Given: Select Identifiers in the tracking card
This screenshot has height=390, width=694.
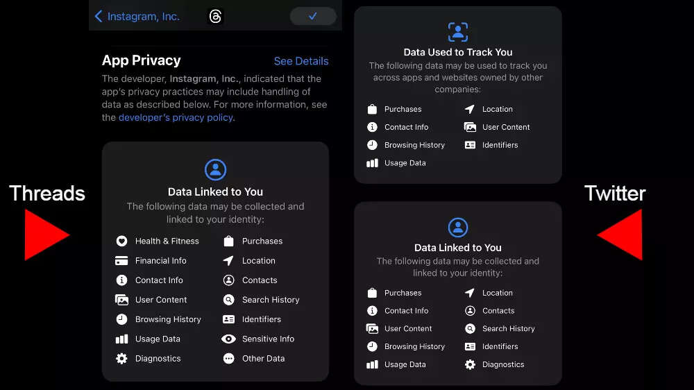Looking at the screenshot, I should (x=500, y=145).
